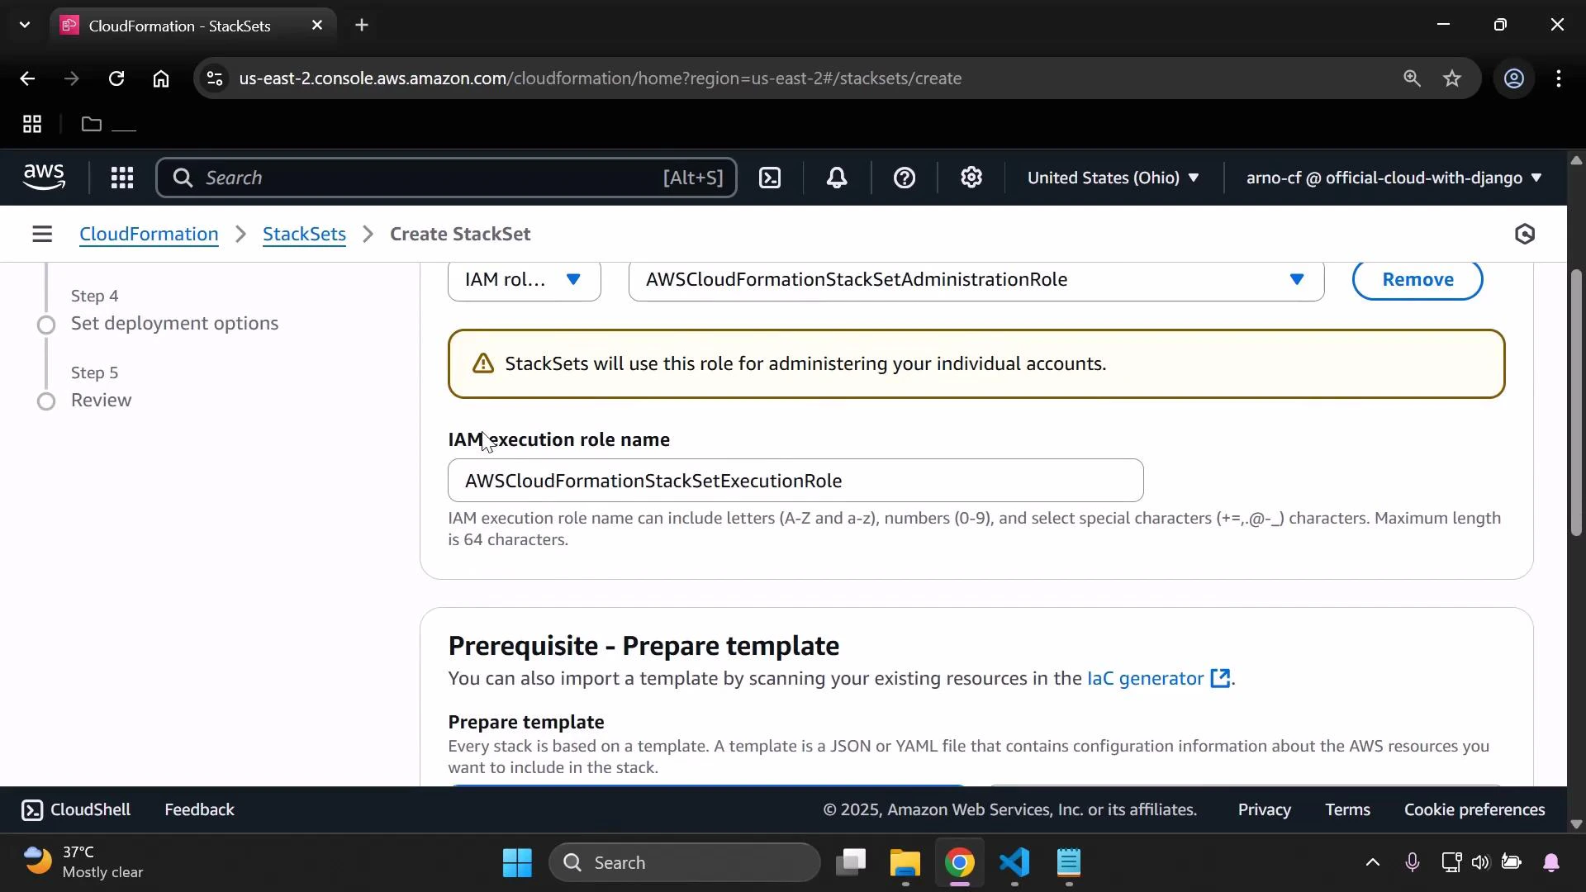Image resolution: width=1586 pixels, height=892 pixels.
Task: Click the AWS home logo
Action: [44, 177]
